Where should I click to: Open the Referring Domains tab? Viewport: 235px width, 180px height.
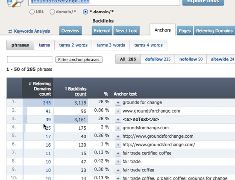pyautogui.click(x=214, y=31)
